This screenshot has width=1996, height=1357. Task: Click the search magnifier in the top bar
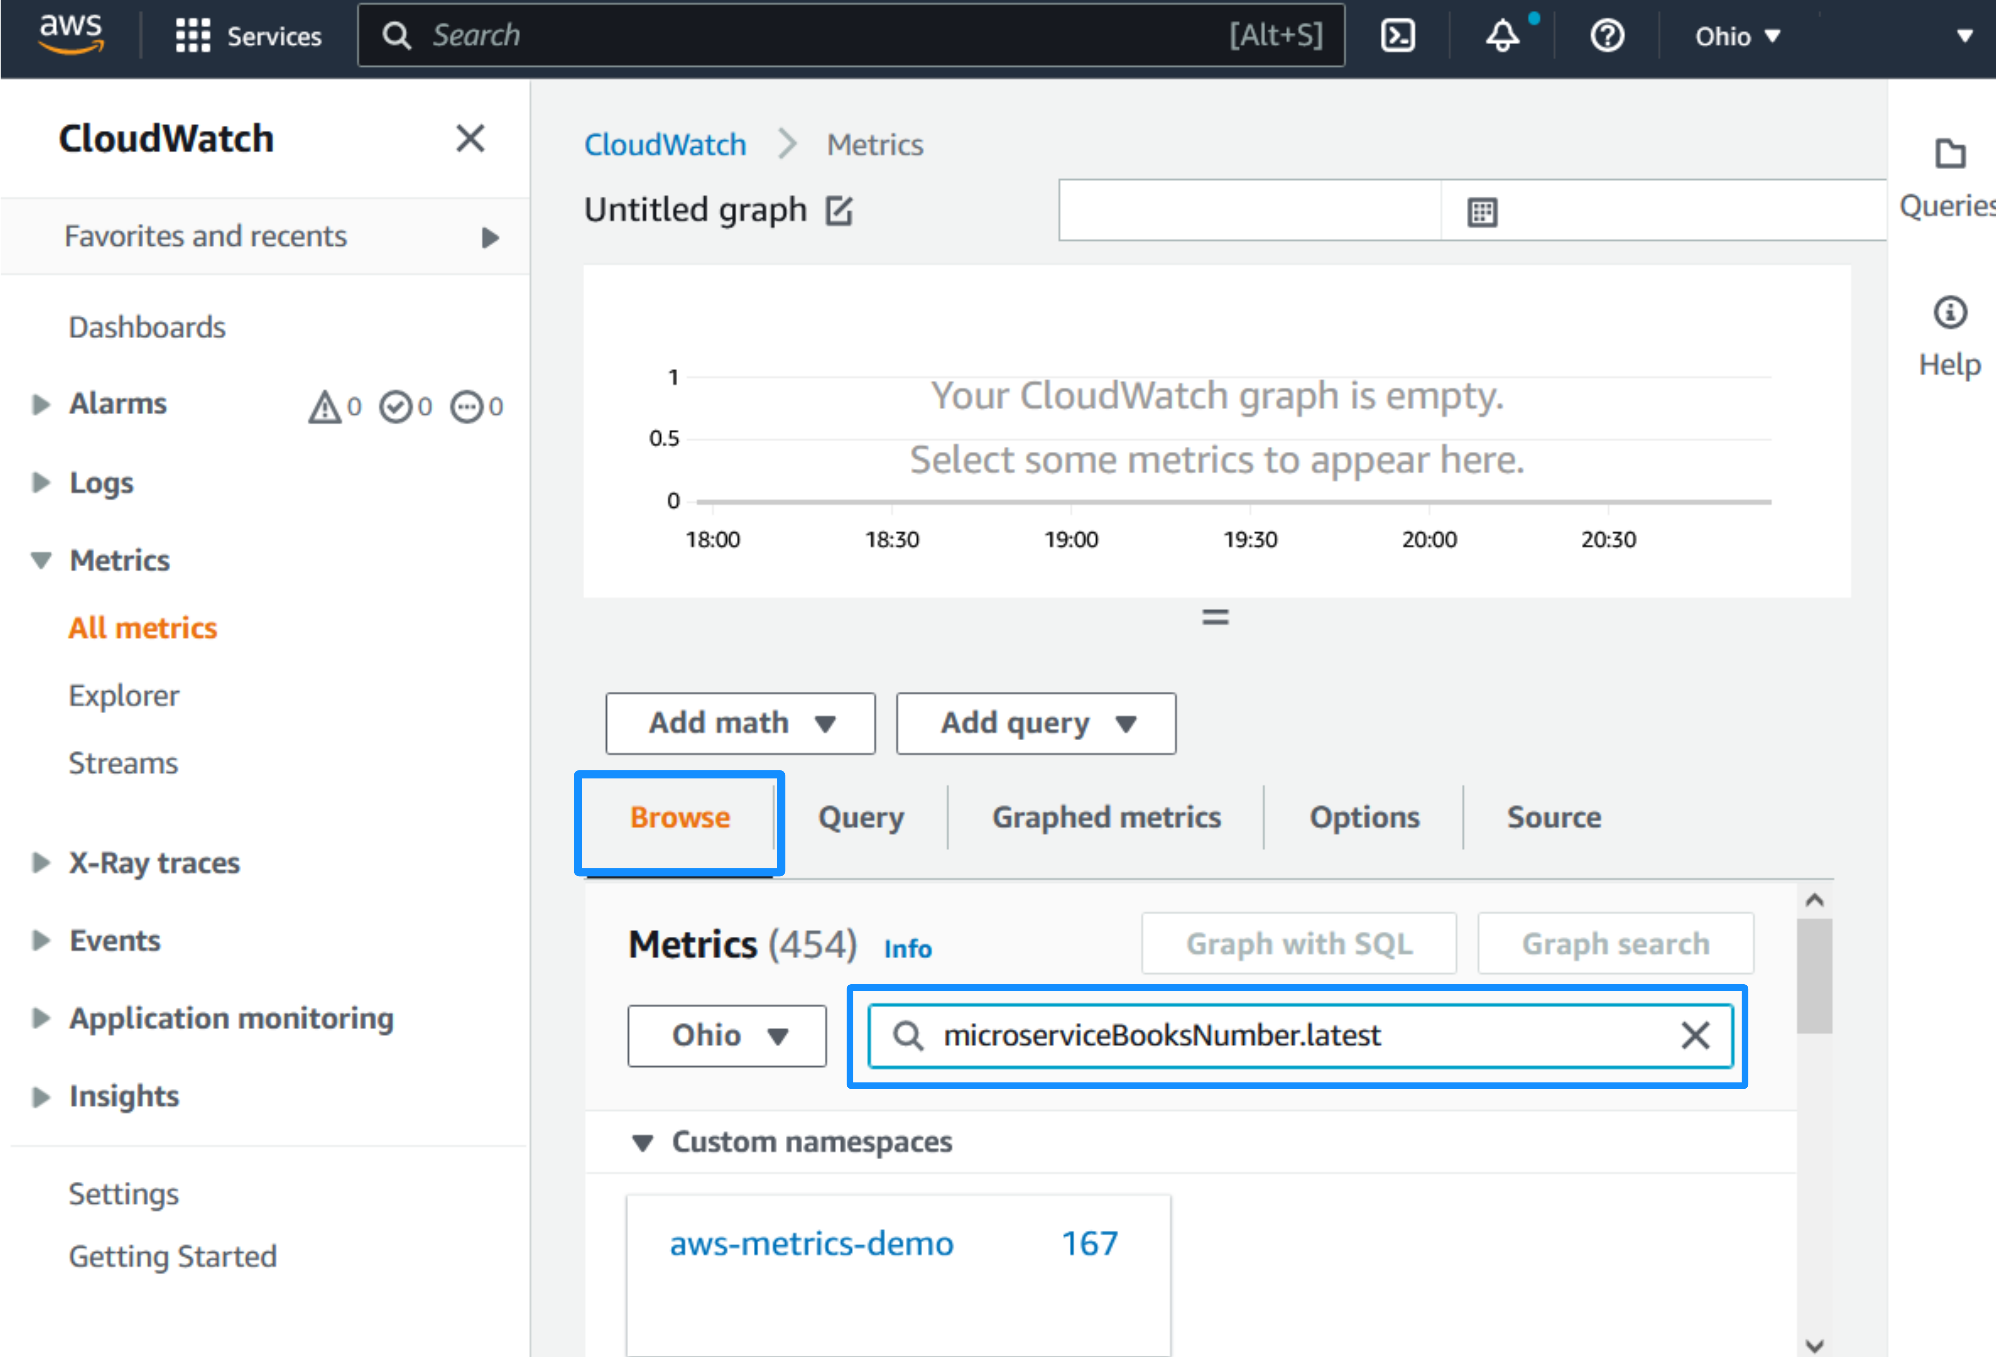click(396, 35)
